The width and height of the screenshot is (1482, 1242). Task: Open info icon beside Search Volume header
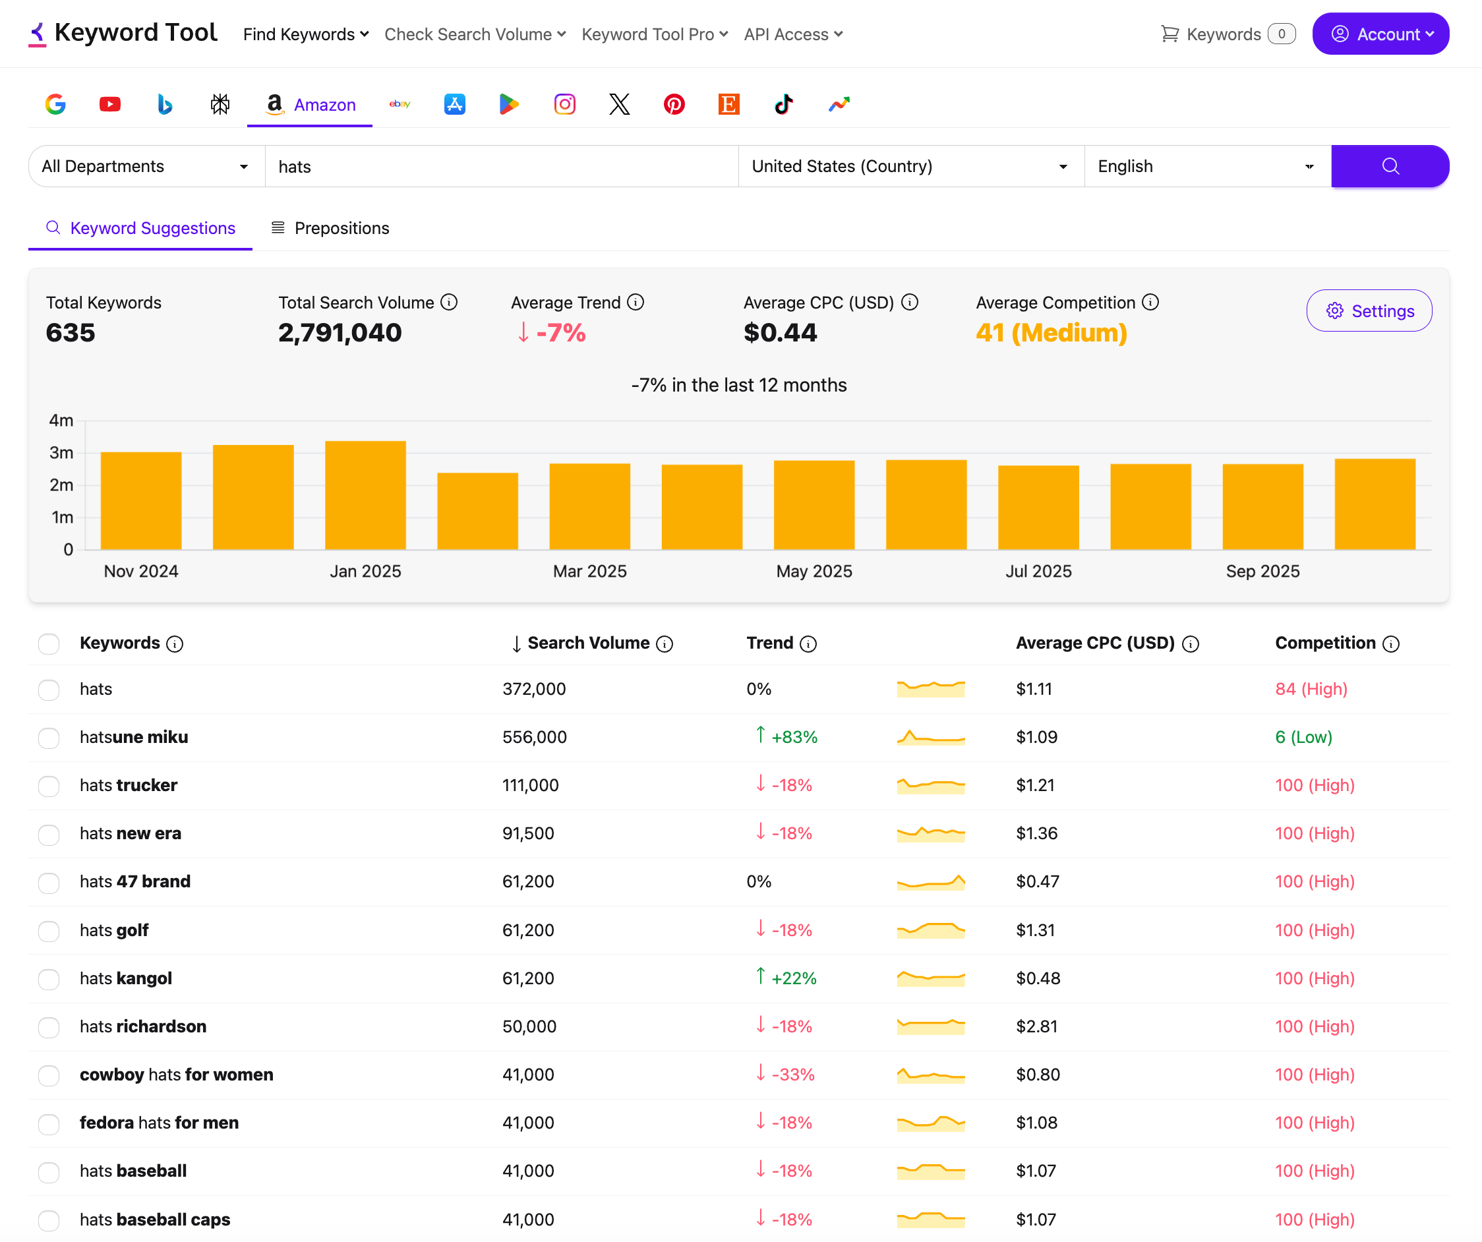tap(665, 644)
